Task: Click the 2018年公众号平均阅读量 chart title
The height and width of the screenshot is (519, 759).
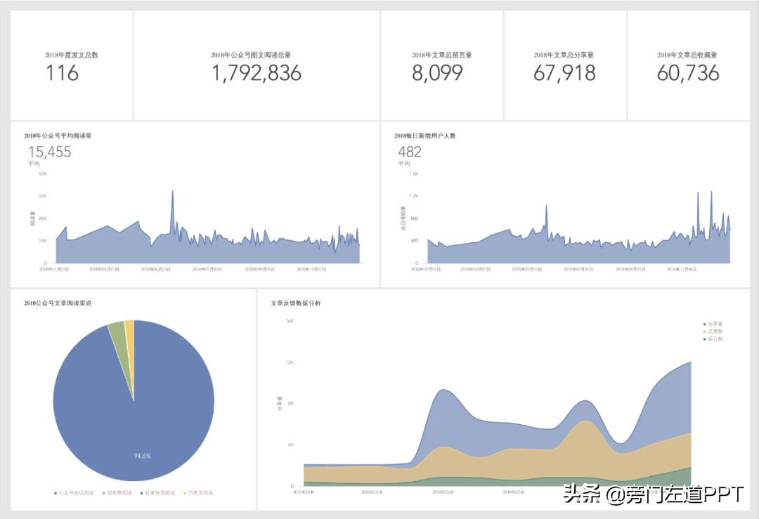Action: click(58, 136)
